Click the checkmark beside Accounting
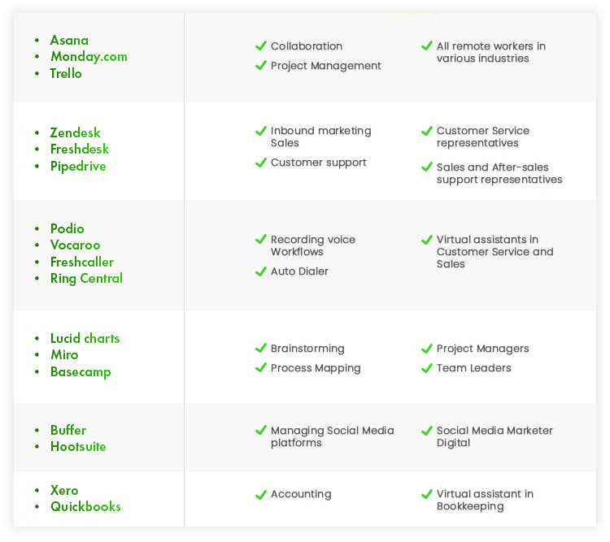 click(x=260, y=494)
